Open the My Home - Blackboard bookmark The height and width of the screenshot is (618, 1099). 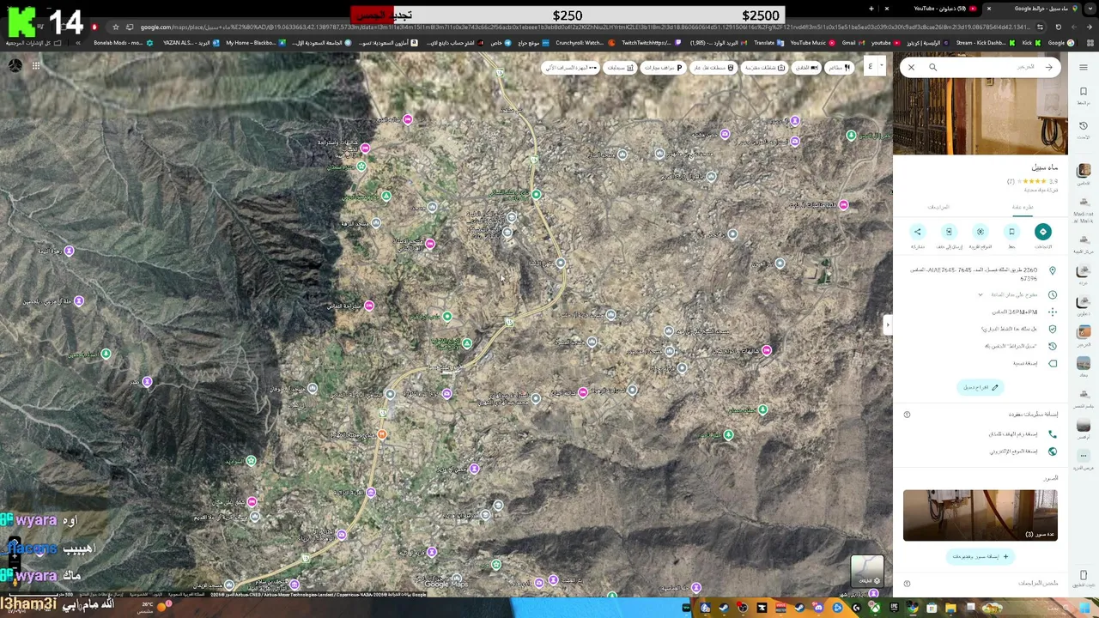256,43
